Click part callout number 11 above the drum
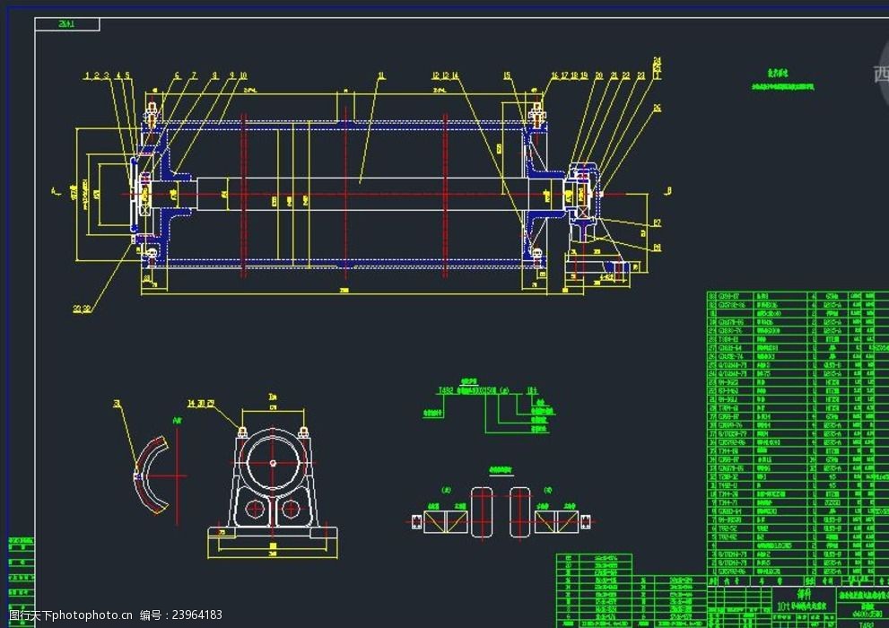Image resolution: width=889 pixels, height=628 pixels. coord(380,76)
